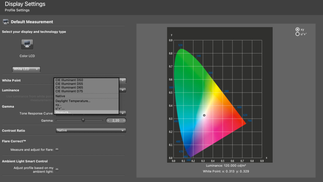Click the Default Measurement monitor icon

pos(6,22)
